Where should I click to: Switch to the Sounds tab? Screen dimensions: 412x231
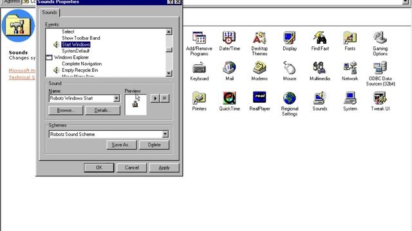[50, 12]
